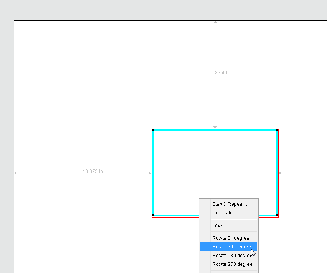Screen dimensions: 327x273
Task: Choose Step & Repeat... from context menu
Action: (228, 204)
